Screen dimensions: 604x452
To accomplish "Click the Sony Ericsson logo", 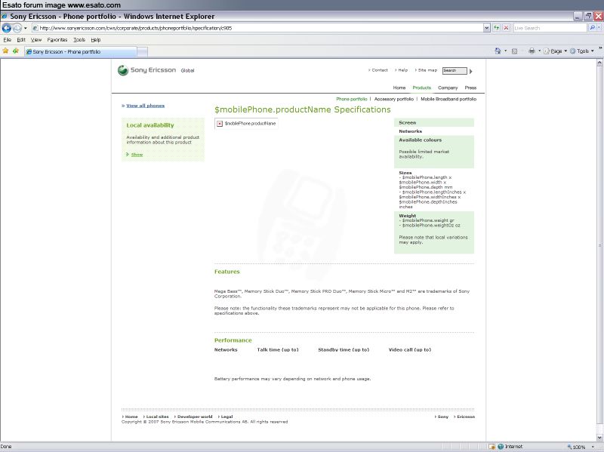I will click(x=146, y=70).
